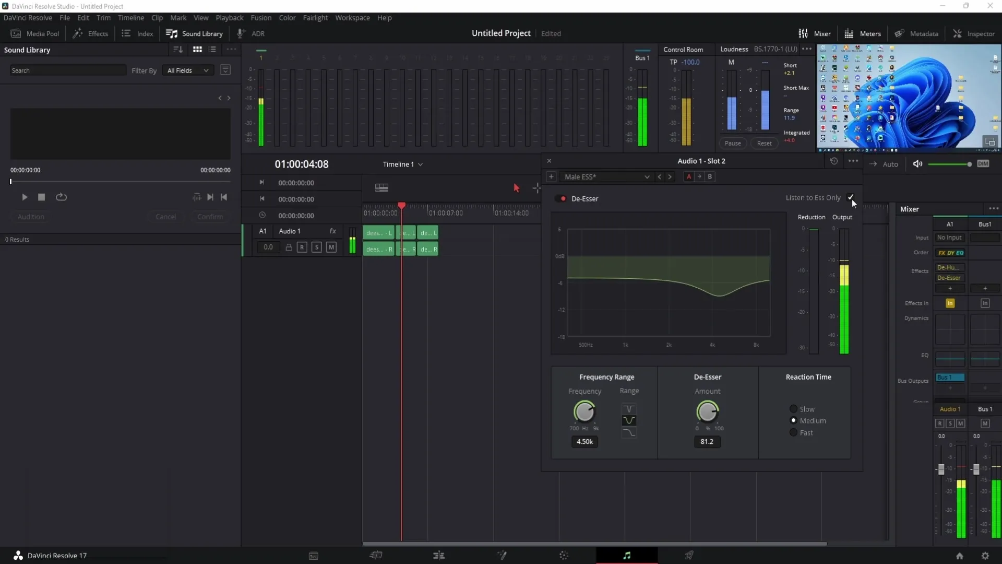Click the Fusion tab in top menu bar
This screenshot has height=564, width=1002.
point(261,18)
